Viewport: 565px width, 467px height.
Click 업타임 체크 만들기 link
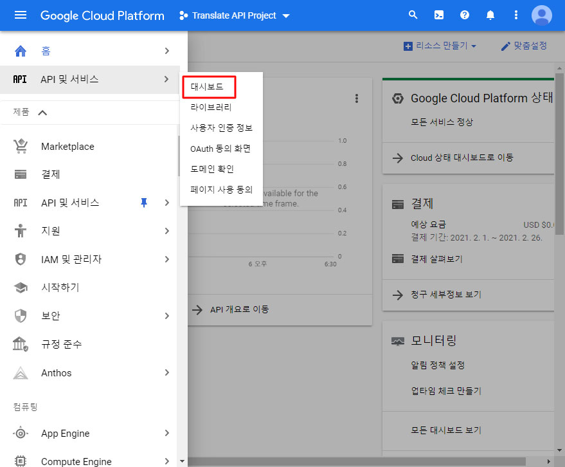[446, 390]
